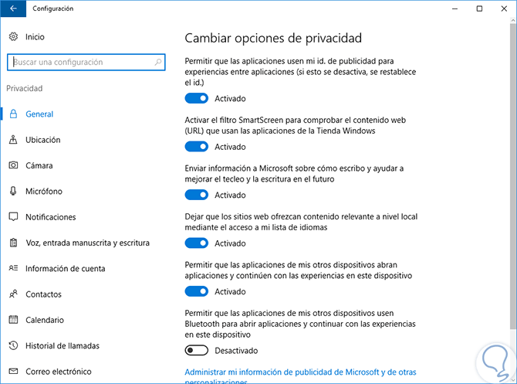Click the Ubicación location icon
The height and width of the screenshot is (384, 517).
(13, 140)
